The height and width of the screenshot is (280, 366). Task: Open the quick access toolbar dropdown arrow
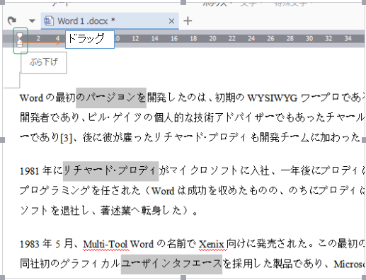(x=32, y=21)
